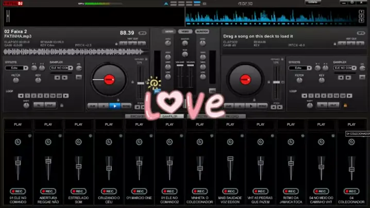Toggle left deck hot cue lock

116,44
